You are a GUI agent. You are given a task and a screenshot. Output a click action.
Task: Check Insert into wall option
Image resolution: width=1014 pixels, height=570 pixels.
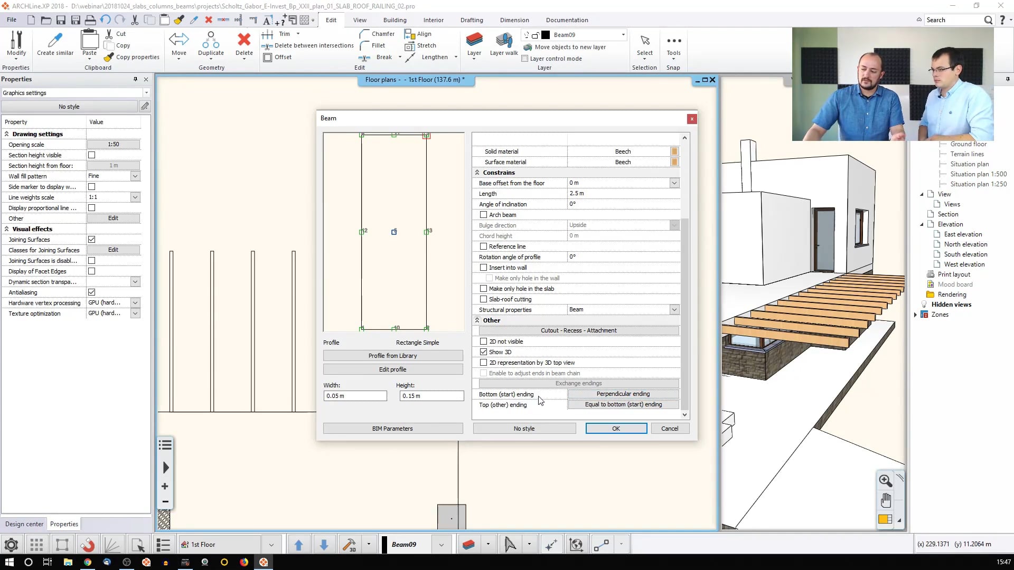[x=483, y=268]
